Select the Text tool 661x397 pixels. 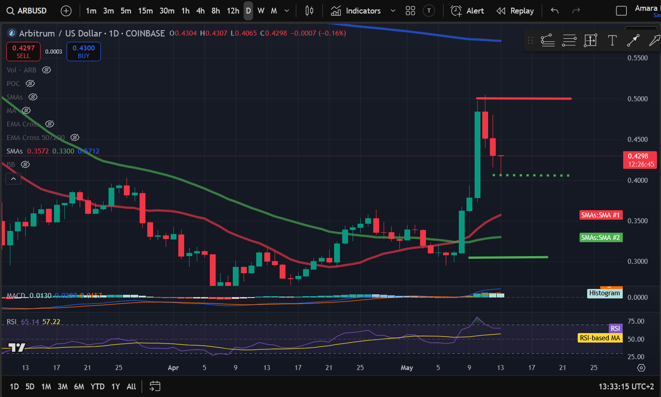[612, 41]
